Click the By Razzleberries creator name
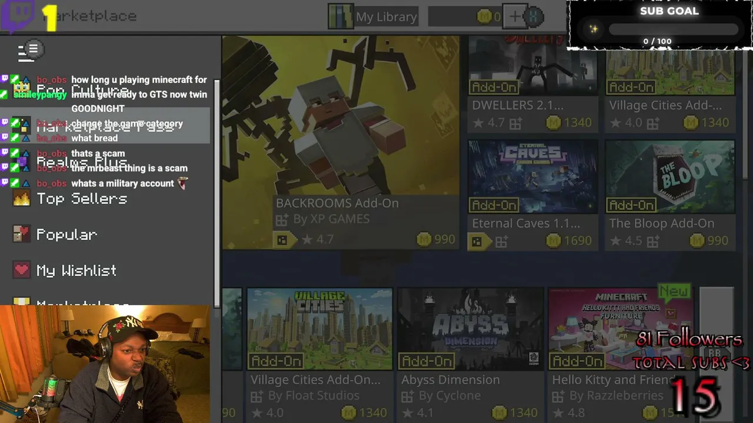 point(616,396)
